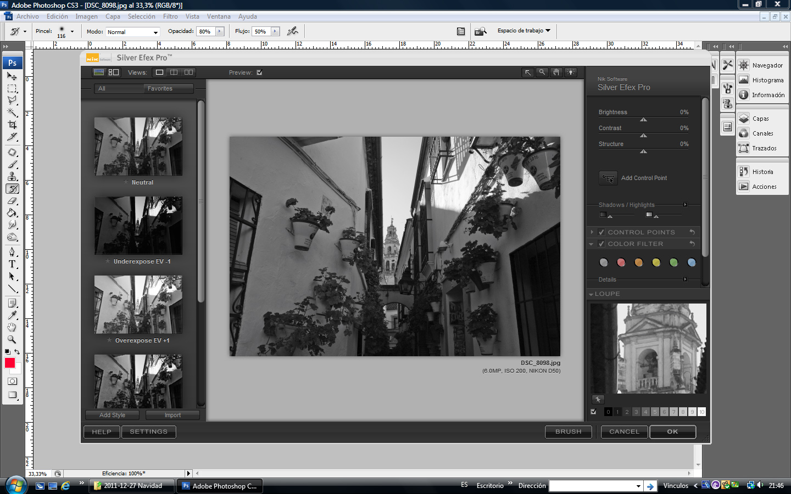Image resolution: width=791 pixels, height=494 pixels.
Task: Open the SETTINGS button
Action: (x=148, y=432)
